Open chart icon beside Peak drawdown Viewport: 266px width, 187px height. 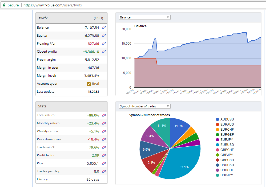104,139
